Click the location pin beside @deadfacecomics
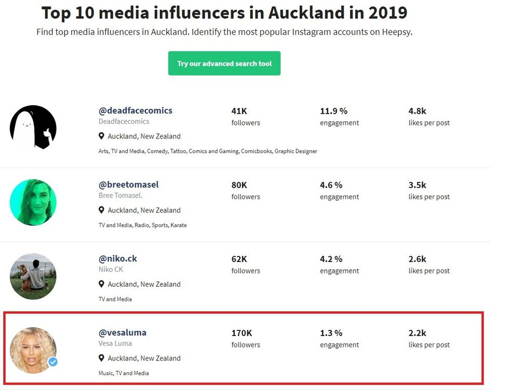 102,136
